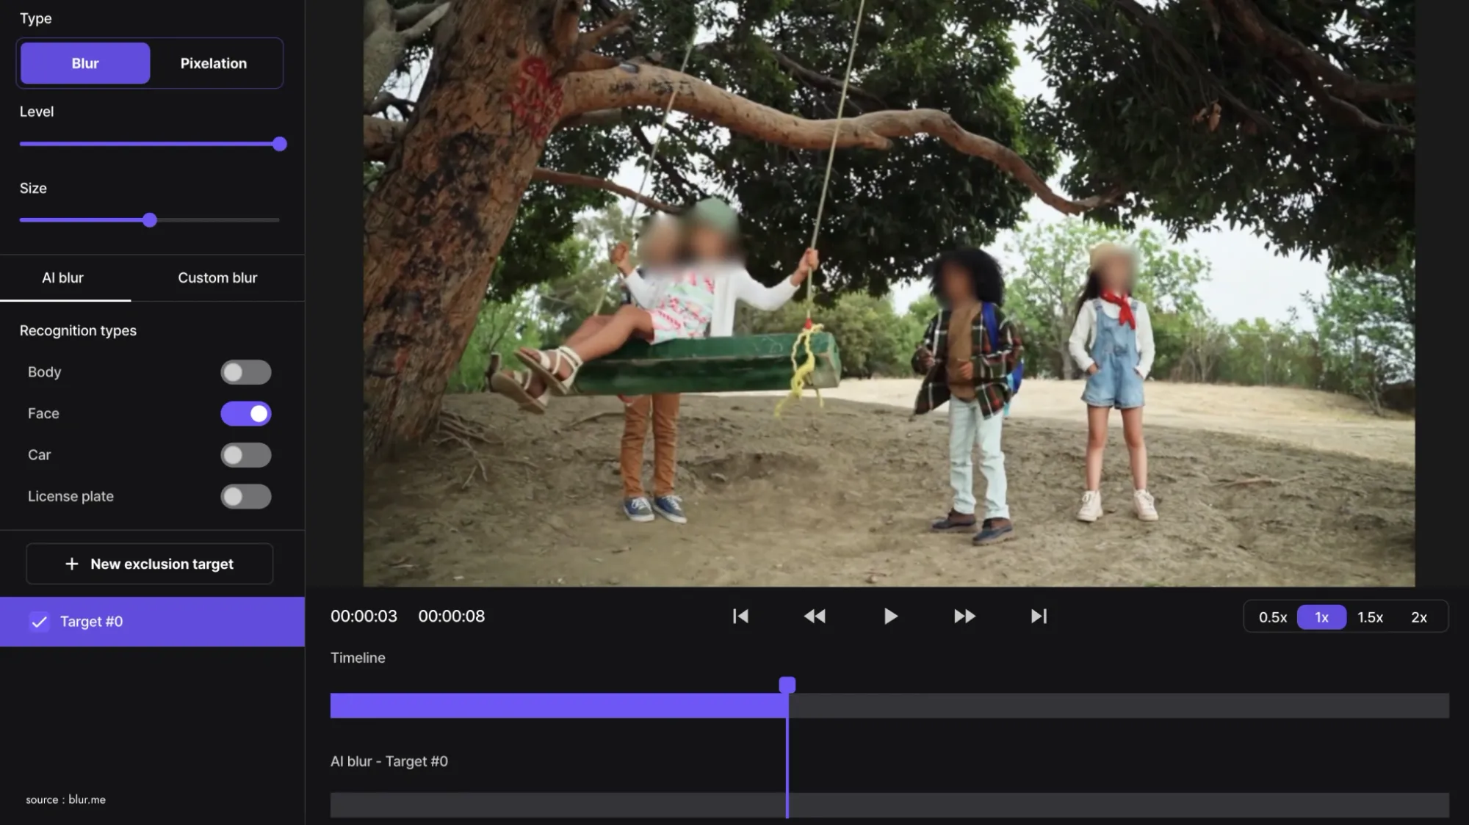Screen dimensions: 1469x825
Task: Select the Pixelation type
Action: [214, 63]
